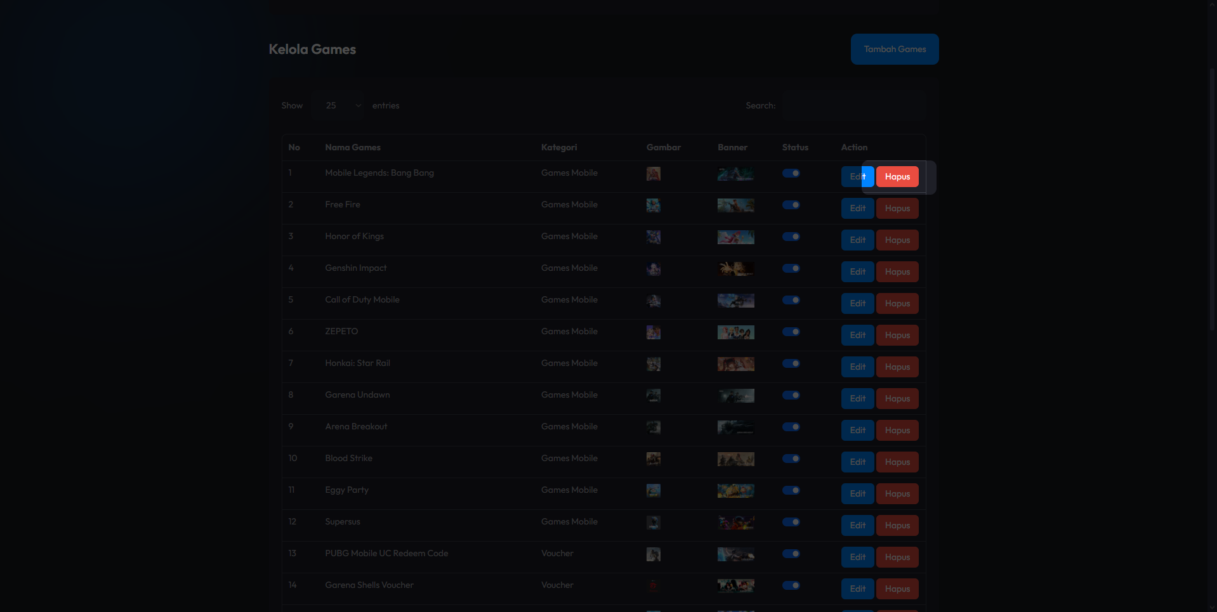This screenshot has width=1217, height=612.
Task: Open Arena Breakout banner thumbnail
Action: click(x=736, y=427)
